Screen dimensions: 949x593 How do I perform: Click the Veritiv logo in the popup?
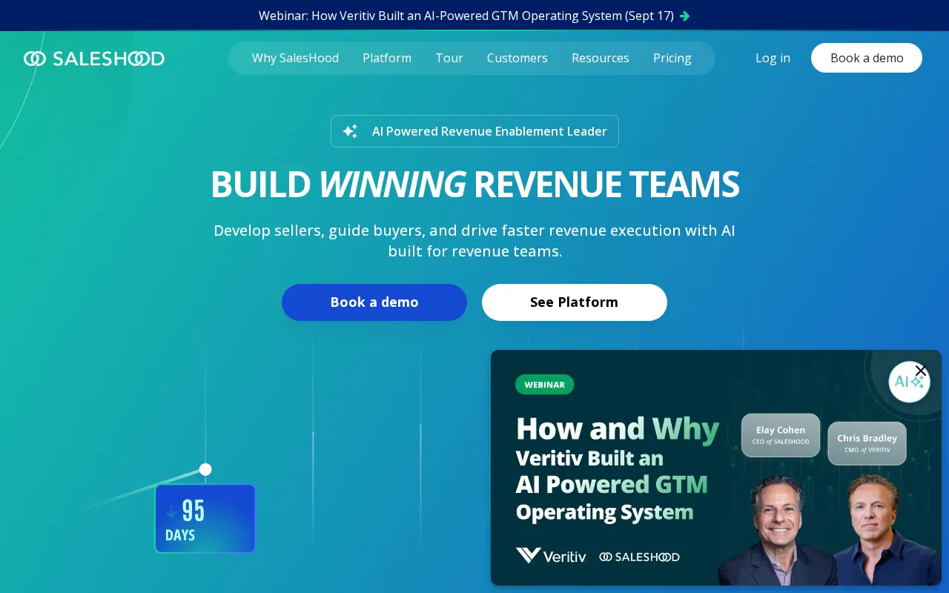point(551,556)
